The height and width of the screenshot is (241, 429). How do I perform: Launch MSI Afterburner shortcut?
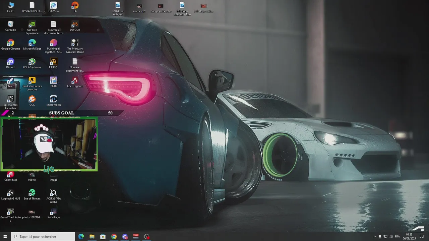point(32,63)
